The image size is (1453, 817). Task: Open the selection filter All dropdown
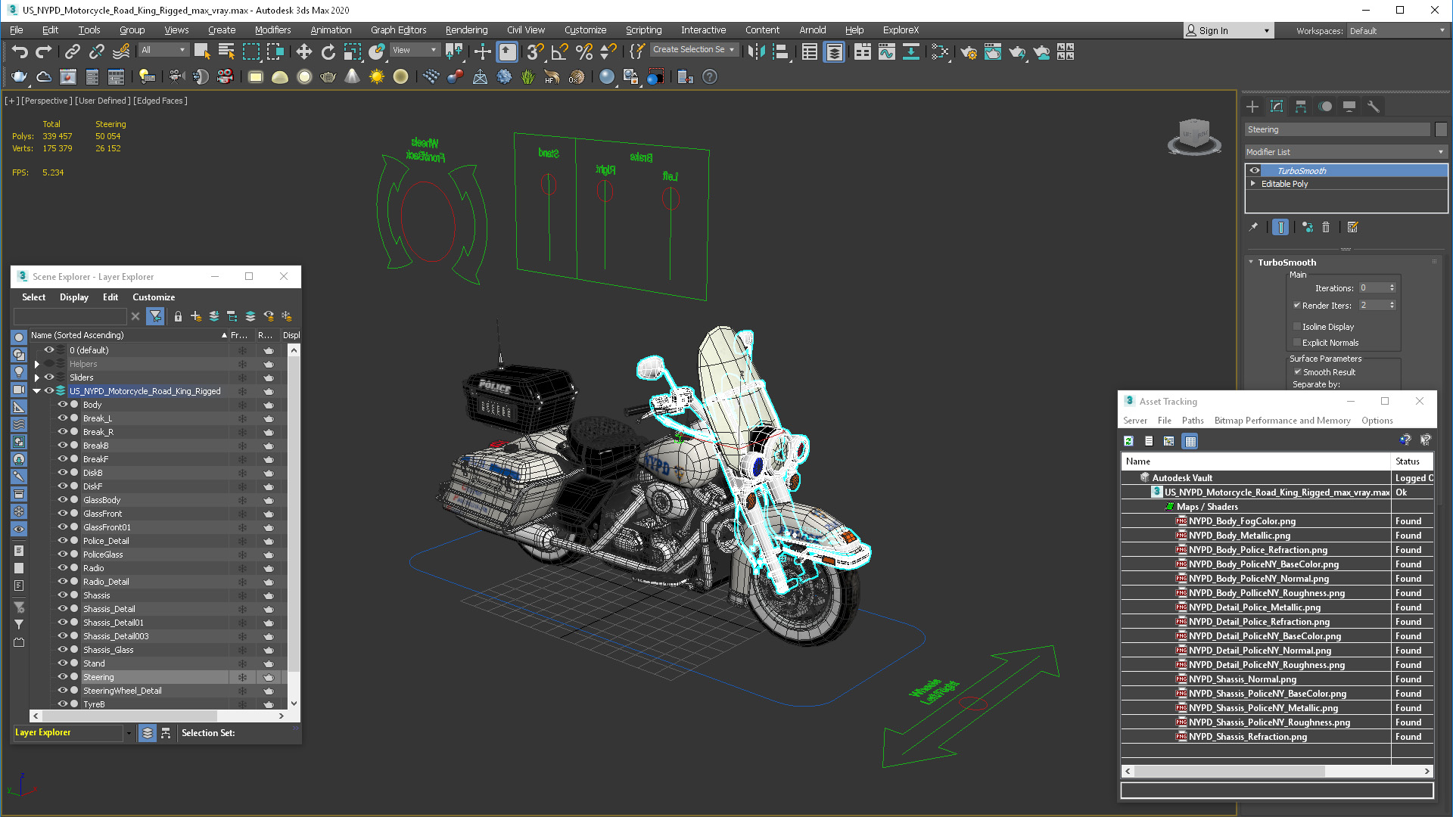pos(163,50)
